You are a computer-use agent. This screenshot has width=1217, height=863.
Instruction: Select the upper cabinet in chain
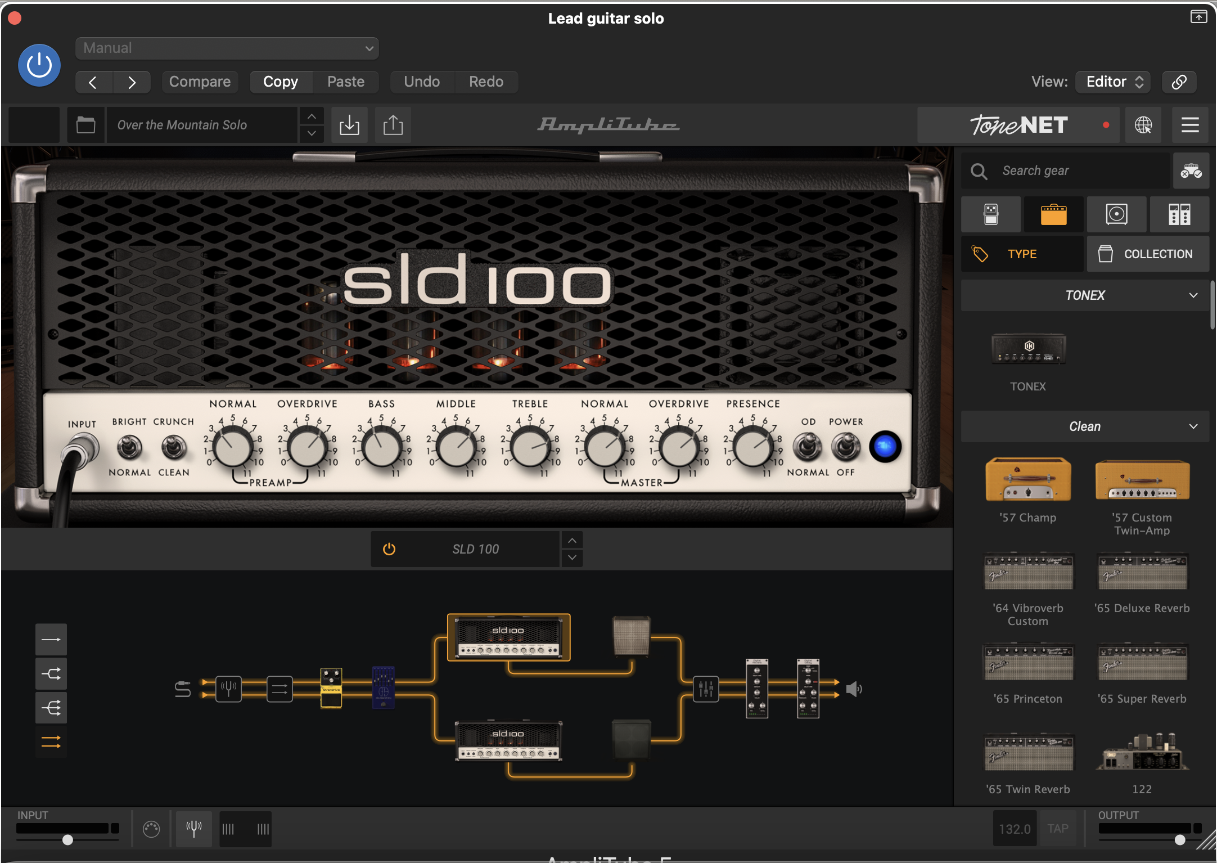point(631,636)
